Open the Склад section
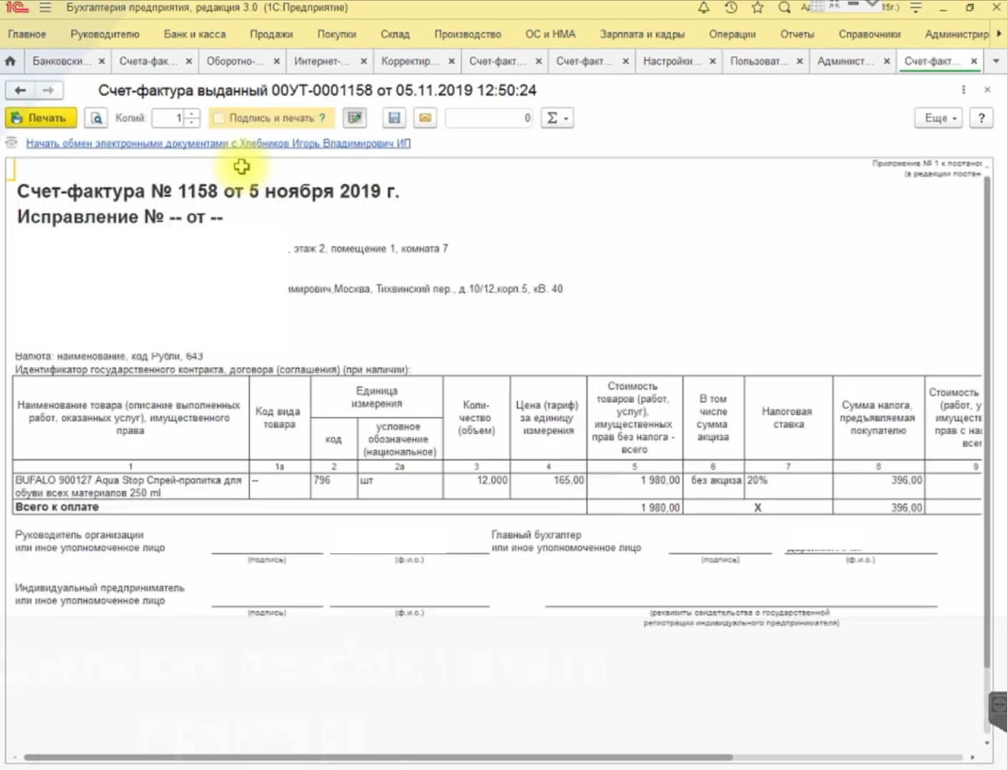1007x770 pixels. click(395, 34)
